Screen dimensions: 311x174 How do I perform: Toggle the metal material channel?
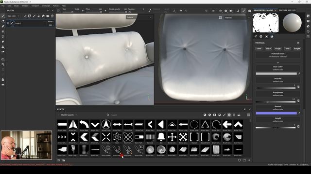(268, 48)
